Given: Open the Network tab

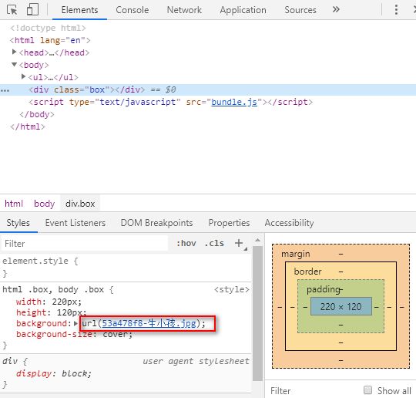Looking at the screenshot, I should (184, 10).
